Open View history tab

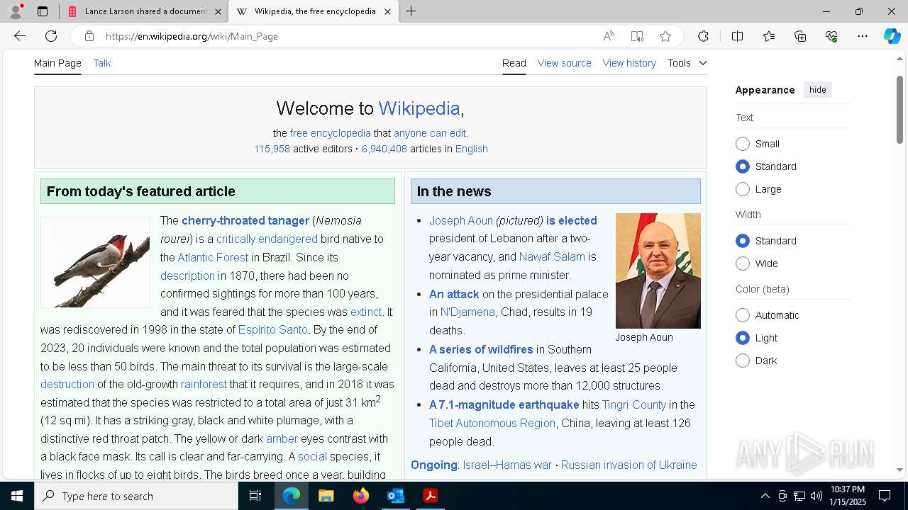(629, 63)
